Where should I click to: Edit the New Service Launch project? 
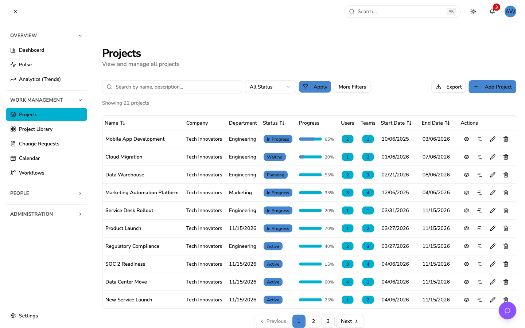[x=493, y=300]
